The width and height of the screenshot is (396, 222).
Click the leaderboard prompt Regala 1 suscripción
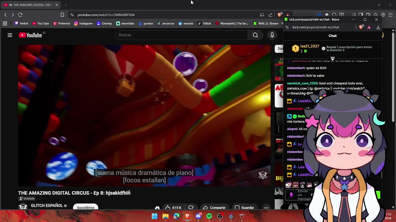[x=347, y=49]
